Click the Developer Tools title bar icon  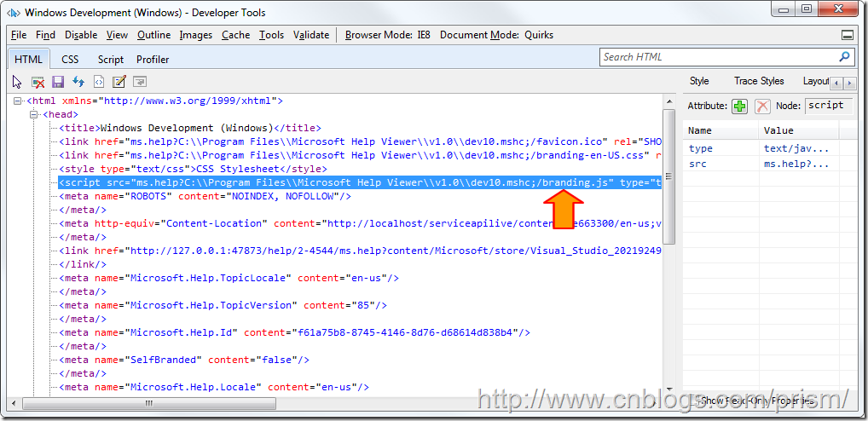14,12
